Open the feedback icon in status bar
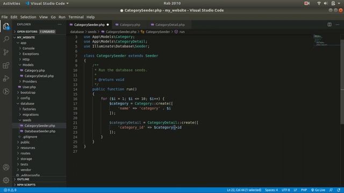 coord(331,190)
